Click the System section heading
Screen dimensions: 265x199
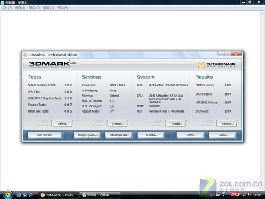coord(146,77)
